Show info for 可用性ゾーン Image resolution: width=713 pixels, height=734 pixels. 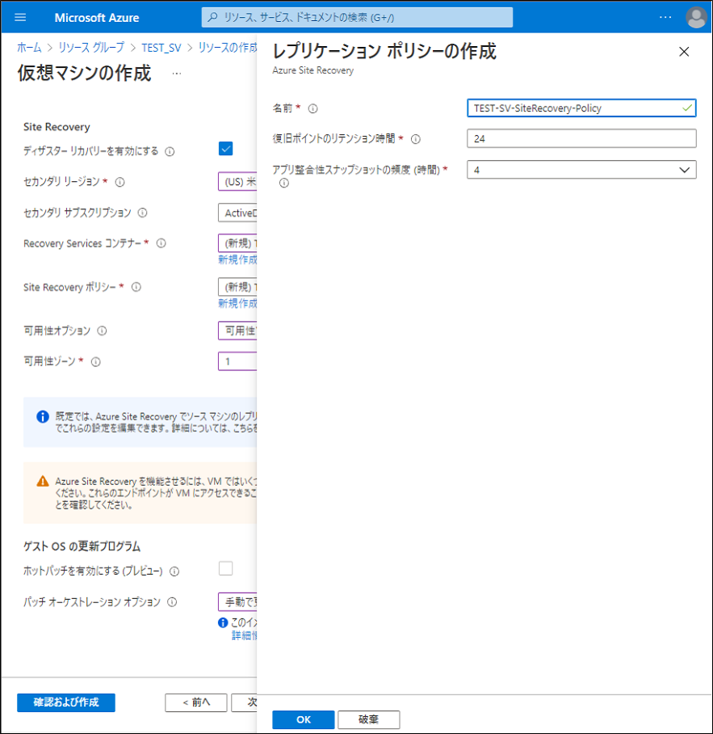(95, 362)
